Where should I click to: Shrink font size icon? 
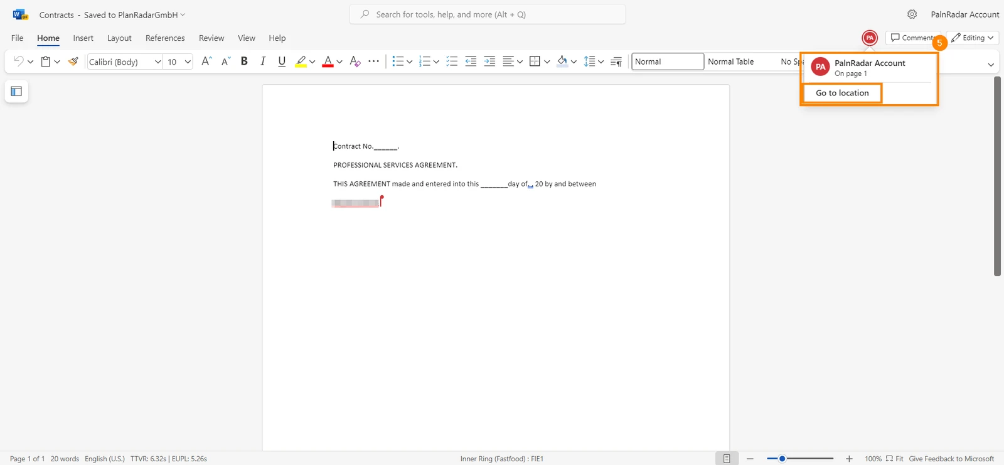(x=226, y=61)
